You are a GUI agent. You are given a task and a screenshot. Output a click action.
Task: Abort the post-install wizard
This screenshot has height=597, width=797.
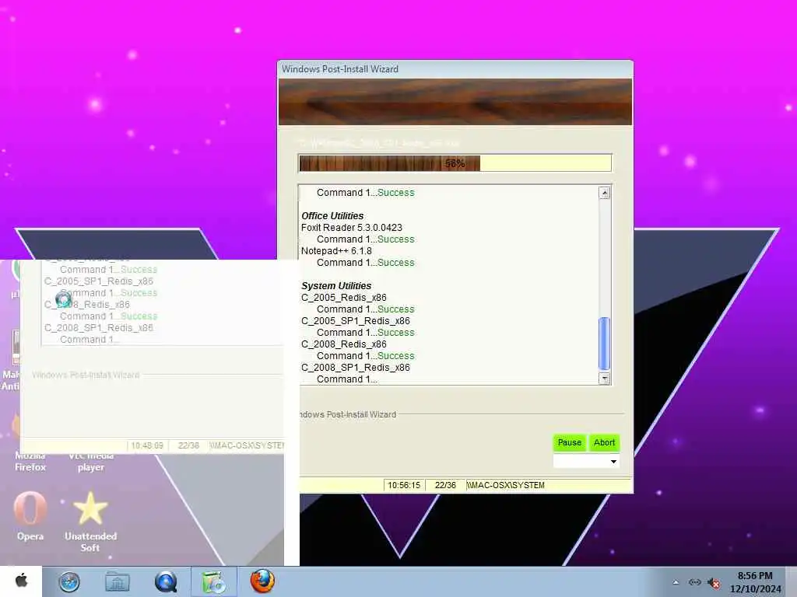click(x=604, y=442)
